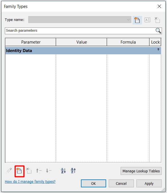This screenshot has height=193, width=167.
Task: Focus the Search parameters field
Action: [x=80, y=31]
